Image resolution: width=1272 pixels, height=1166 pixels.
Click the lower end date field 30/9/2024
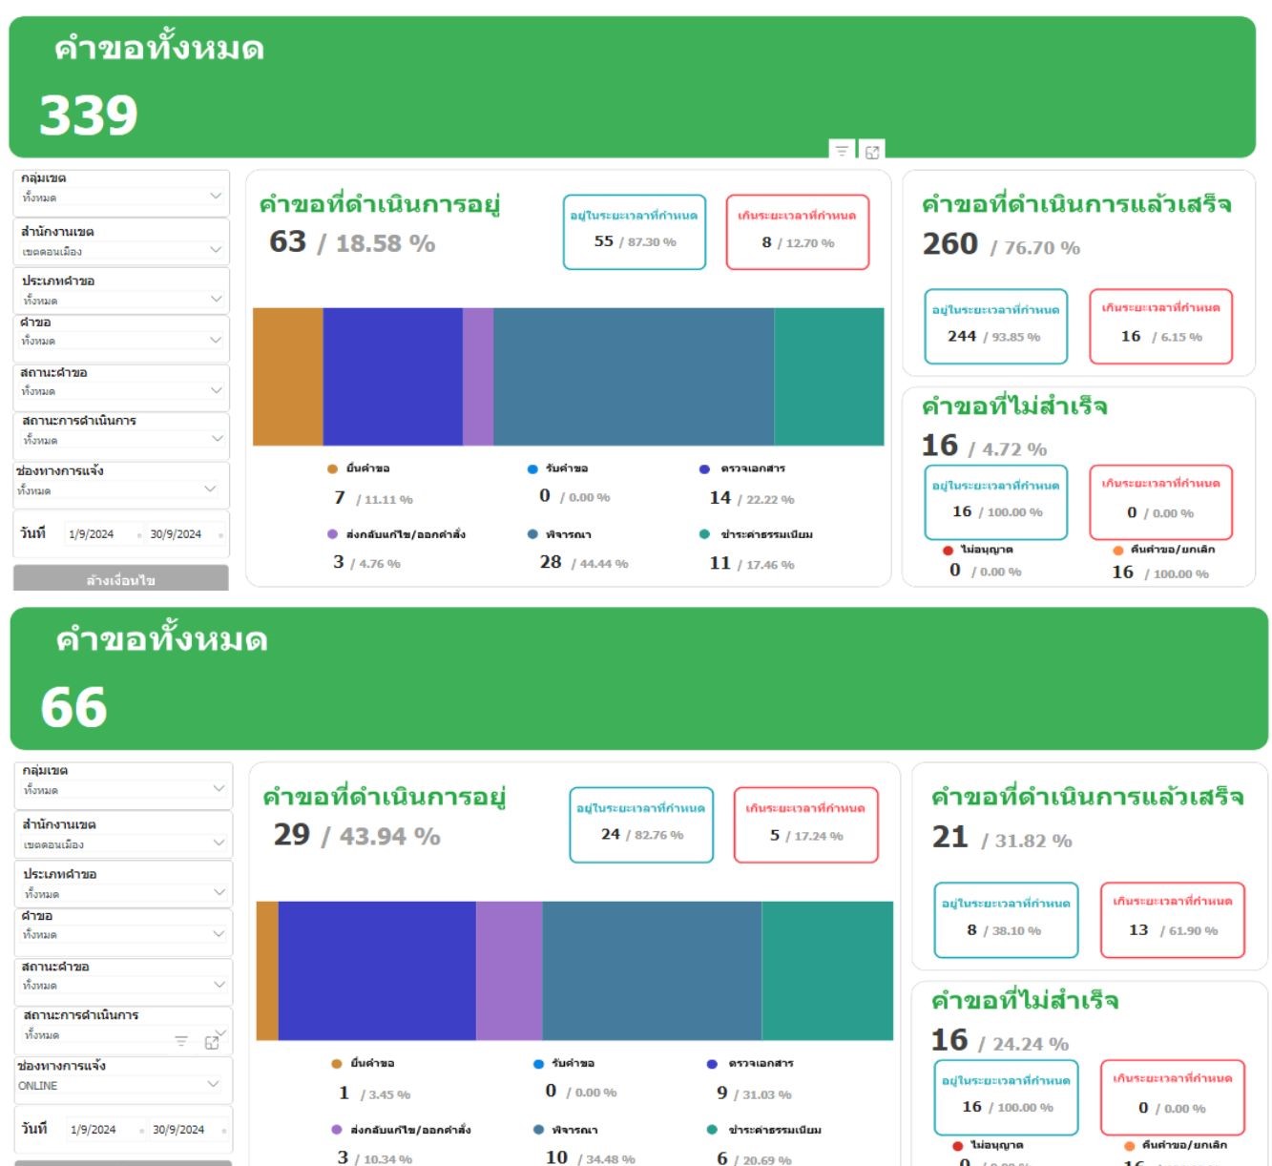178,1130
